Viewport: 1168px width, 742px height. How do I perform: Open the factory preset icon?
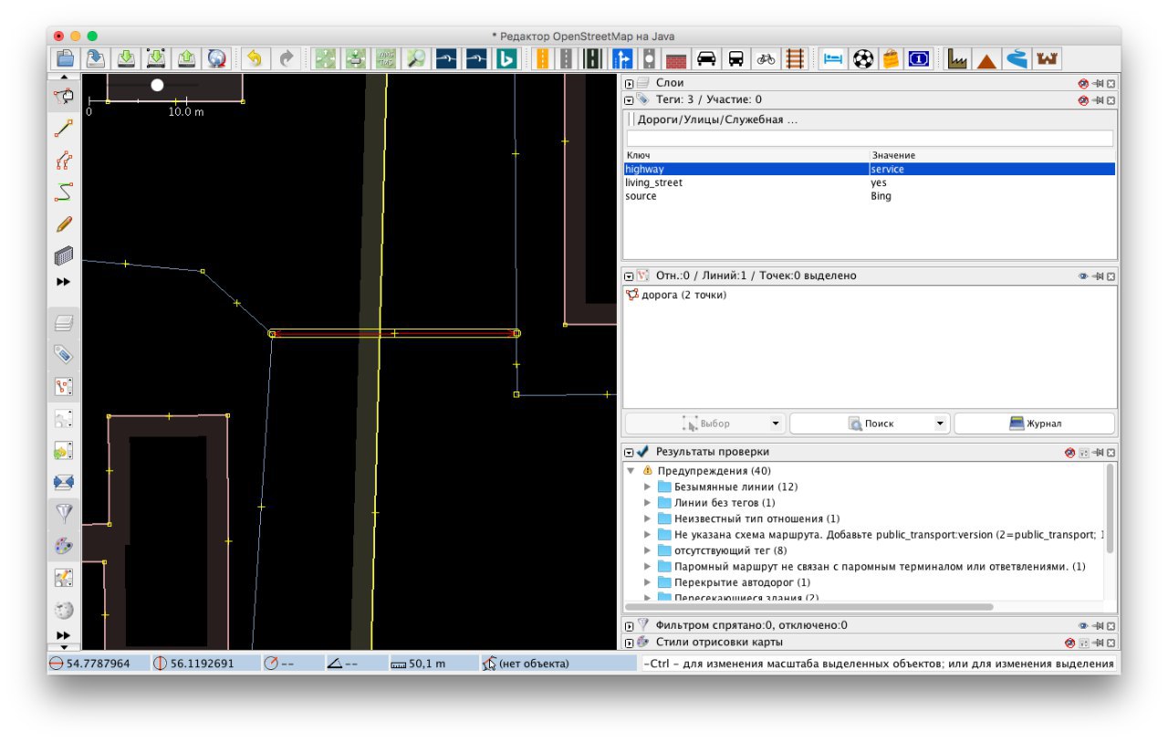(x=956, y=58)
